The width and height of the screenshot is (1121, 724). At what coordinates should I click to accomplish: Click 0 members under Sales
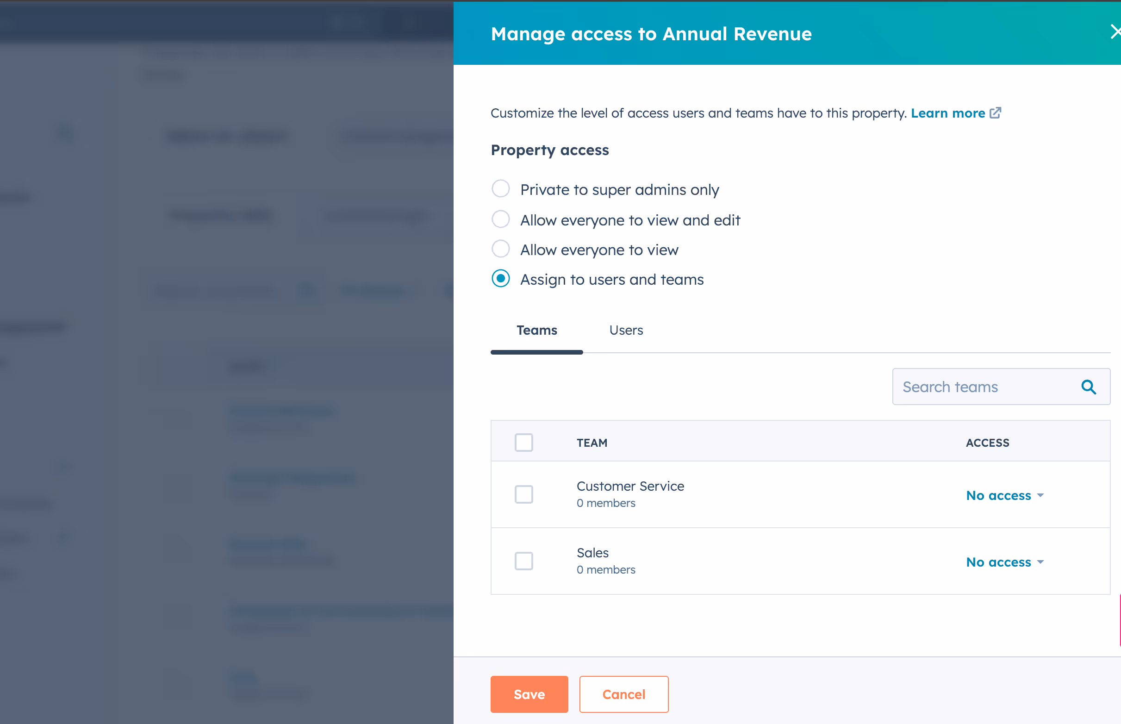coord(606,570)
